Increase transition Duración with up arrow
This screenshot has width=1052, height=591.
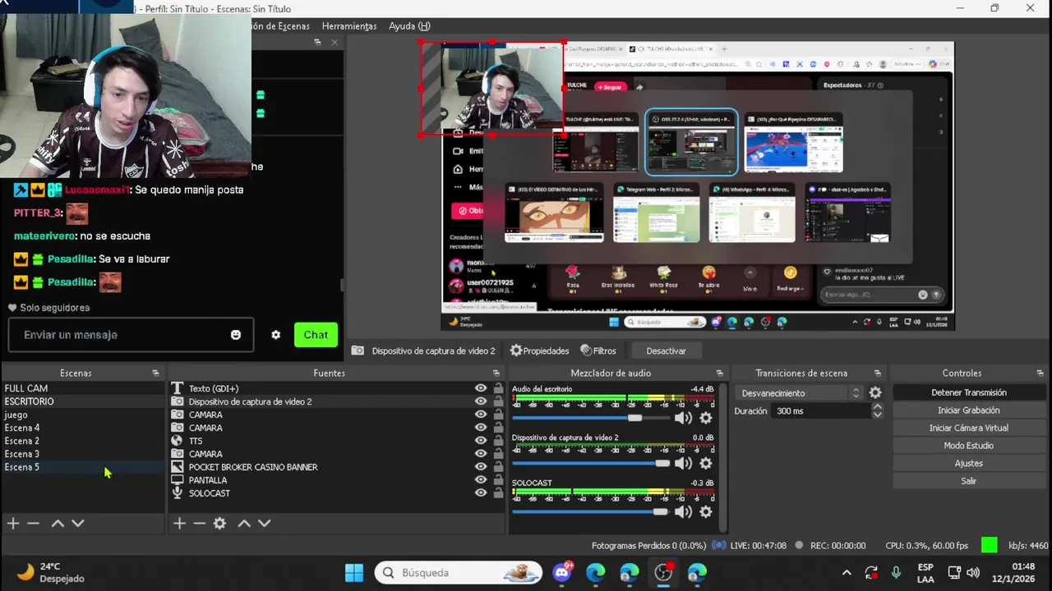tap(877, 406)
